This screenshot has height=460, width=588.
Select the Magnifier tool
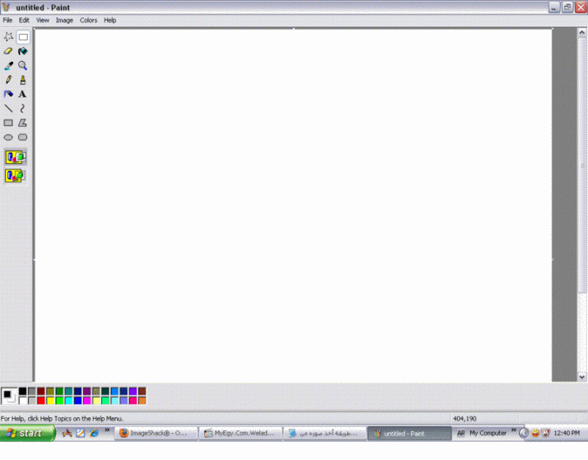(x=23, y=65)
